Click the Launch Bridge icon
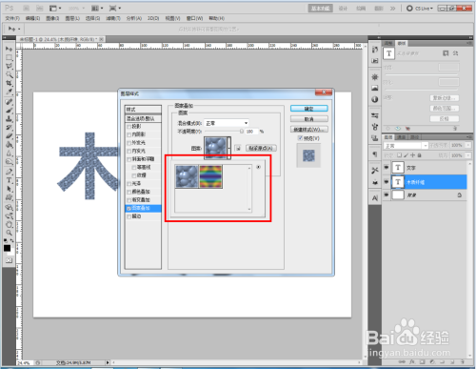The image size is (476, 369). click(x=27, y=9)
